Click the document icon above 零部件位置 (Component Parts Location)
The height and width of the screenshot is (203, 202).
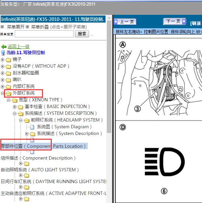click(x=32, y=140)
